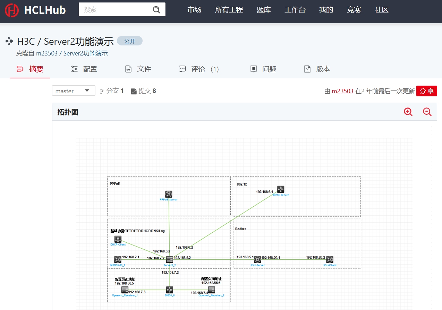The height and width of the screenshot is (310, 442).
Task: Click the branch icon next to 分支
Action: 102,91
